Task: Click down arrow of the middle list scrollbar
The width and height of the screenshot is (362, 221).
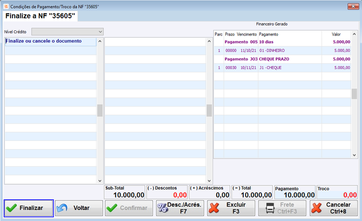Action: [x=209, y=181]
